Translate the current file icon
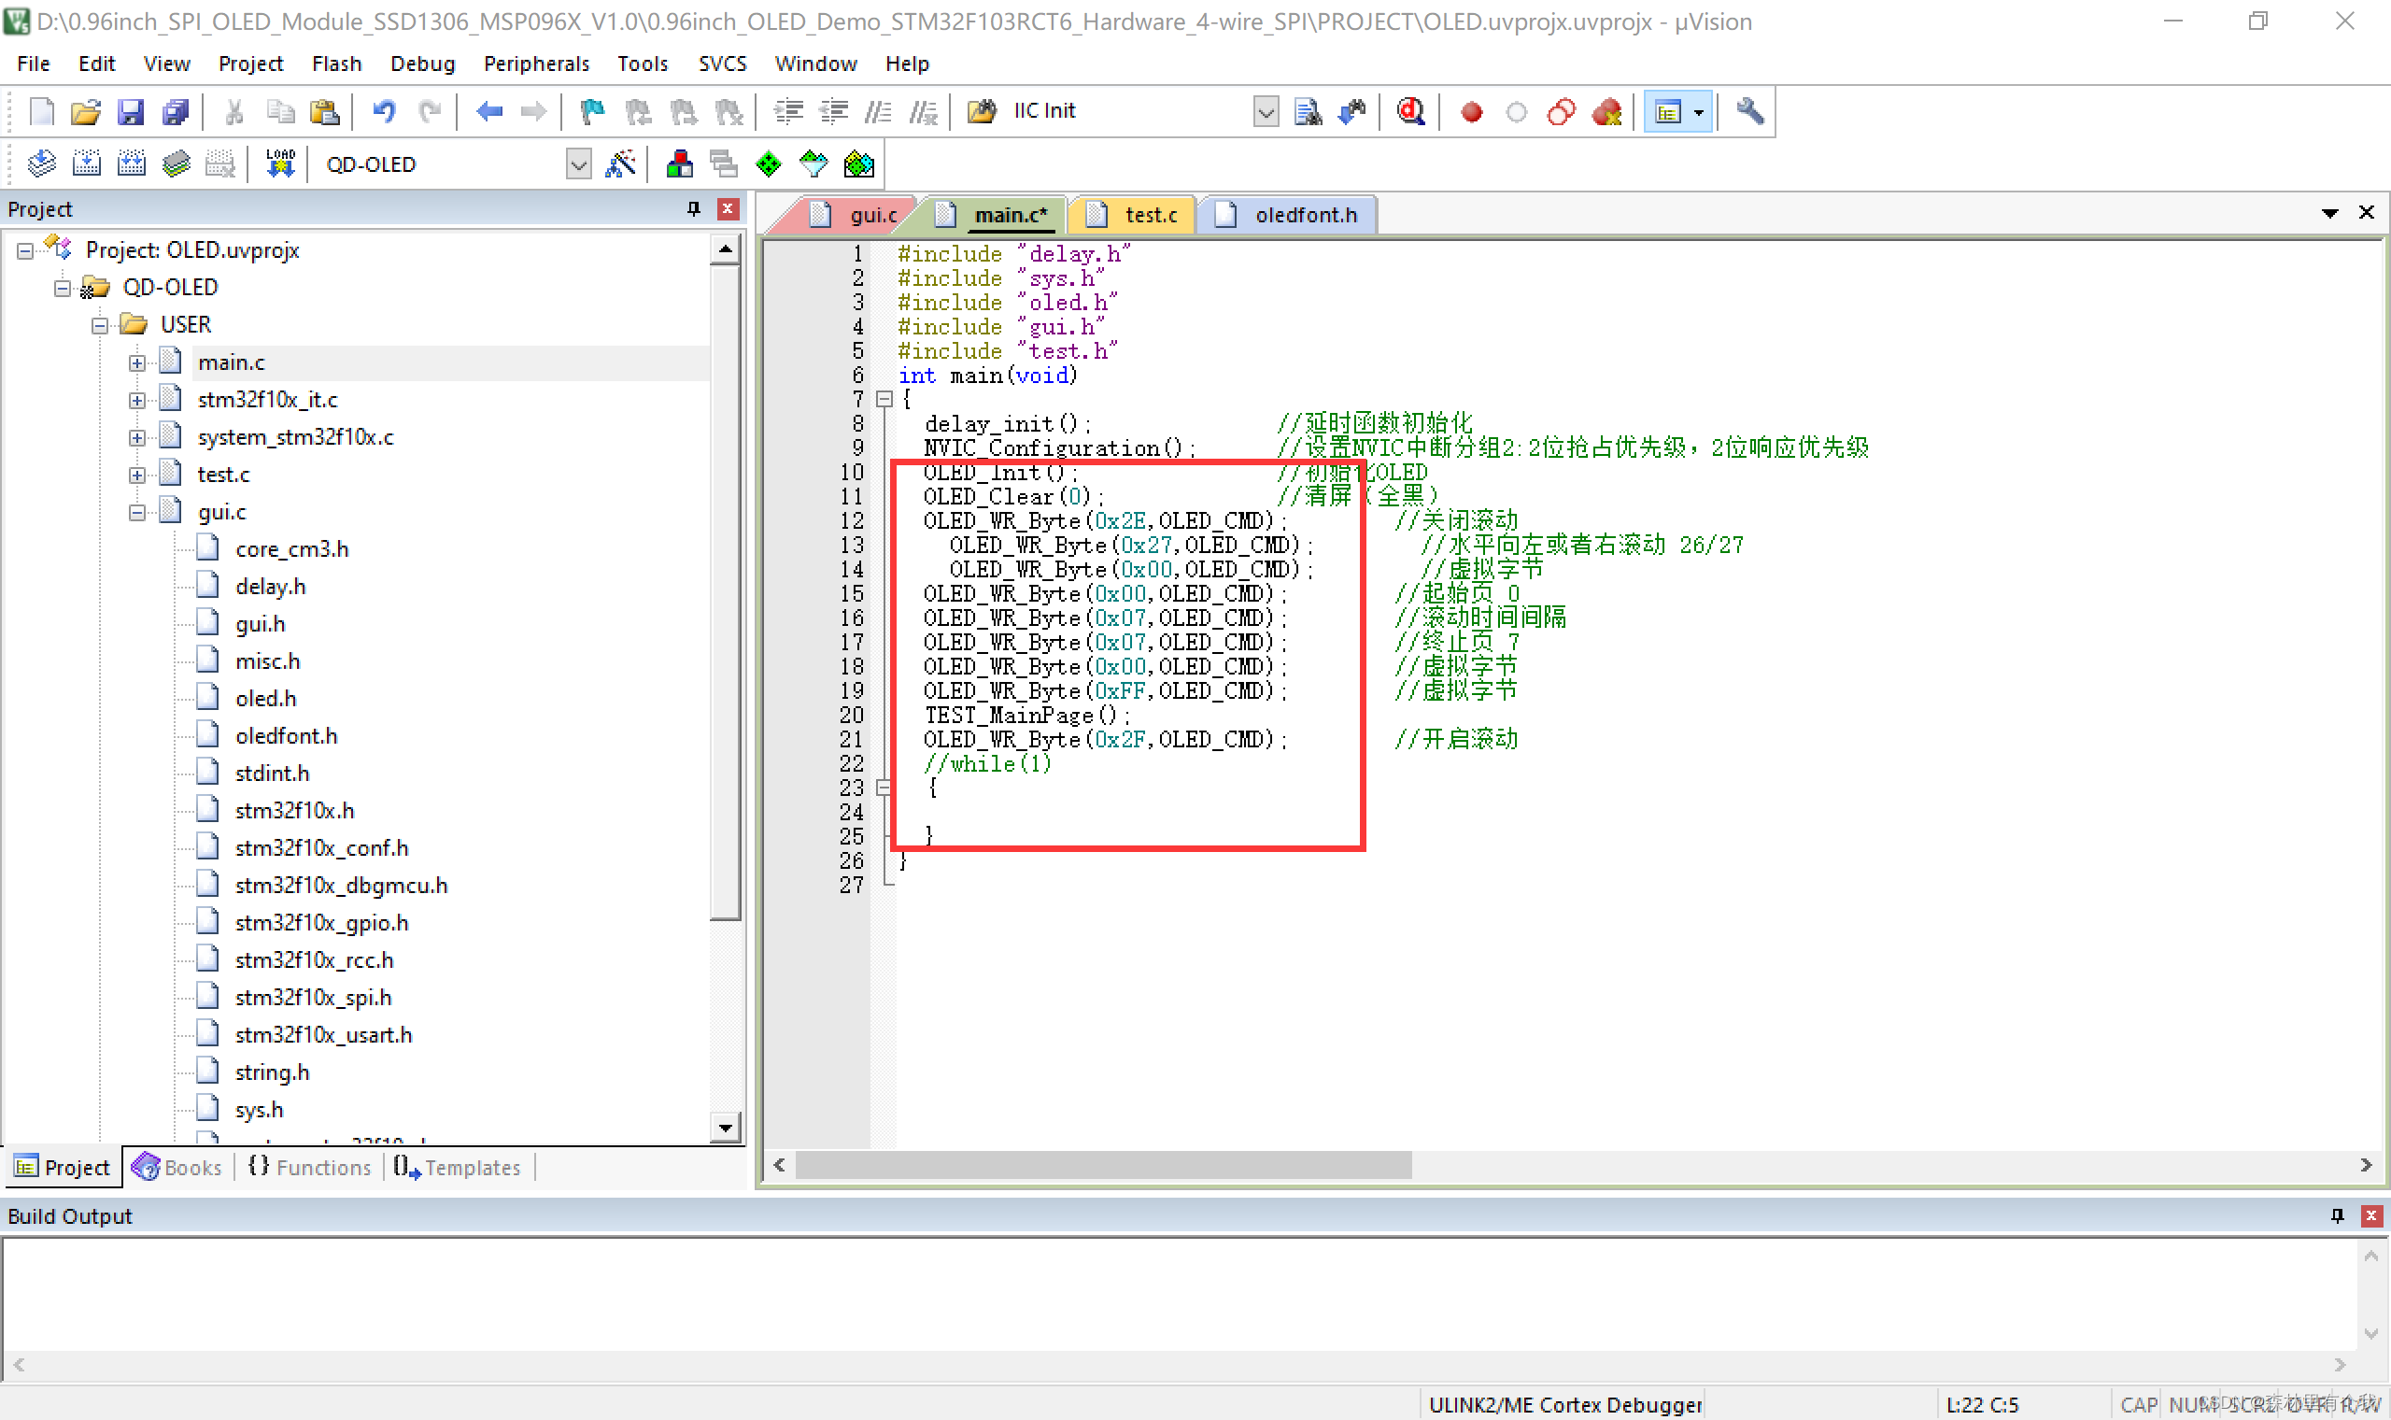The width and height of the screenshot is (2391, 1420). (x=41, y=164)
